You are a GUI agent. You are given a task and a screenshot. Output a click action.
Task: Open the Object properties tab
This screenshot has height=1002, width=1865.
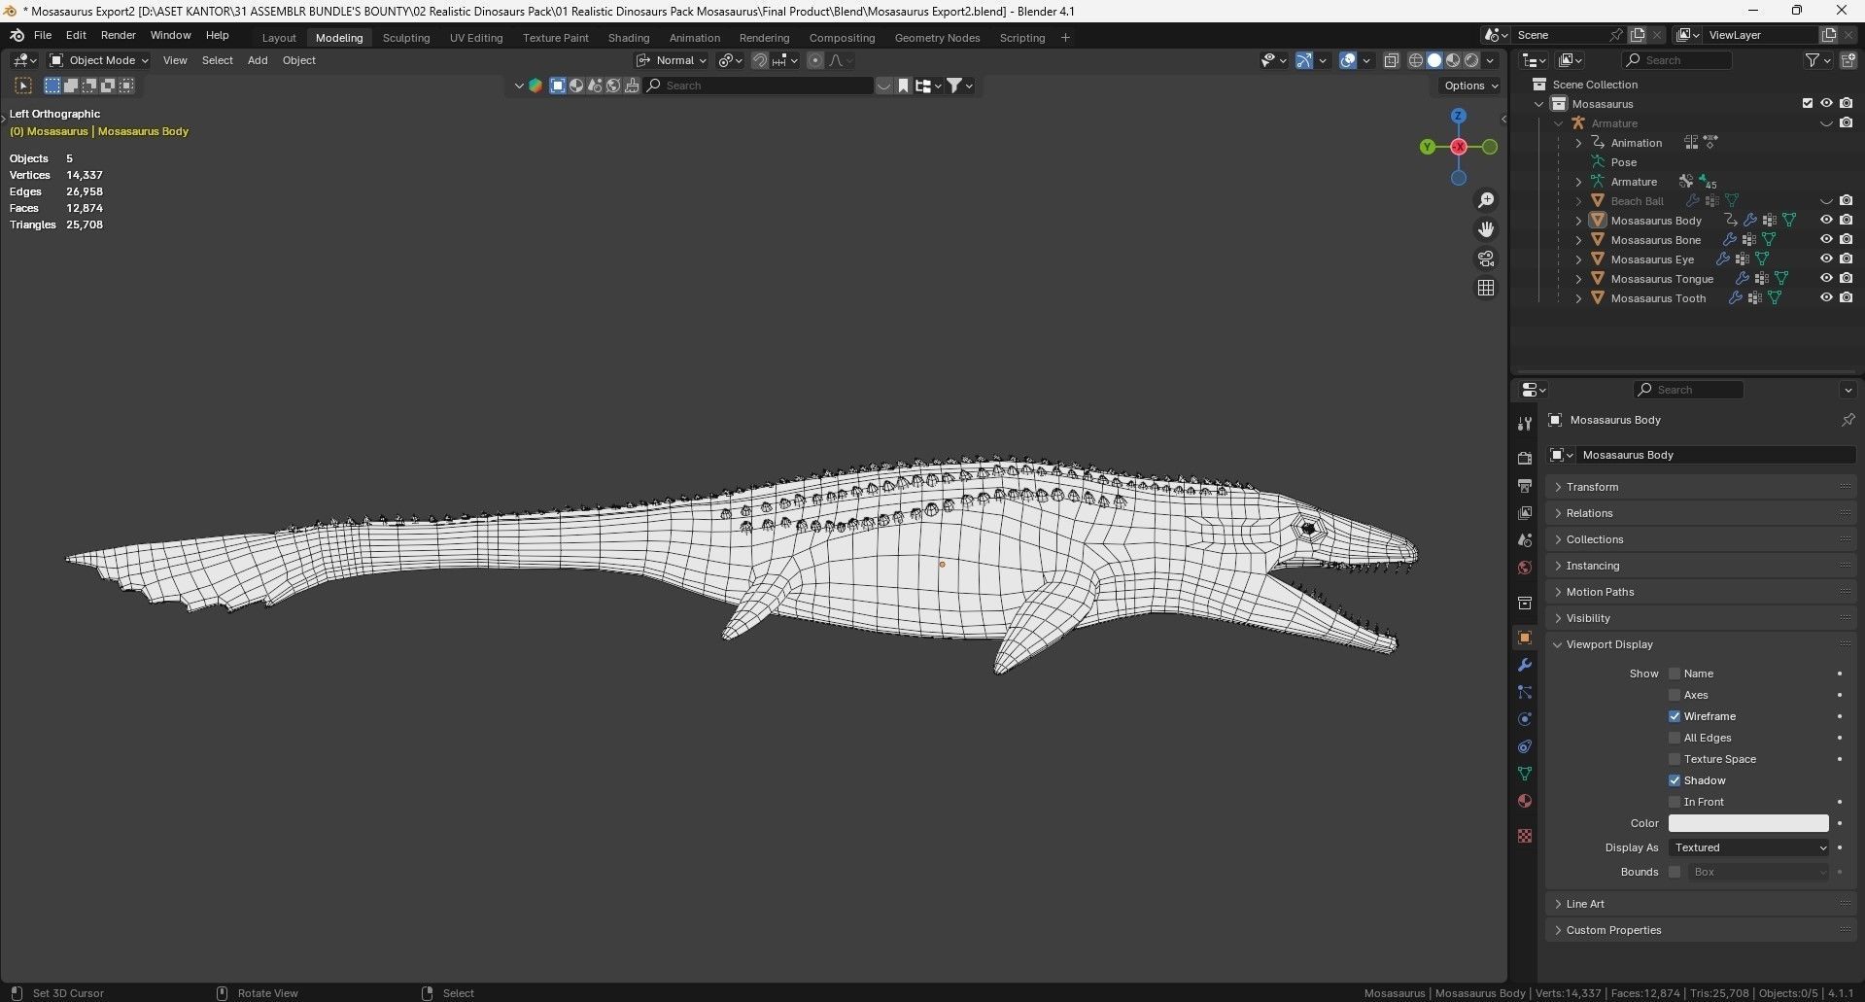pos(1524,638)
